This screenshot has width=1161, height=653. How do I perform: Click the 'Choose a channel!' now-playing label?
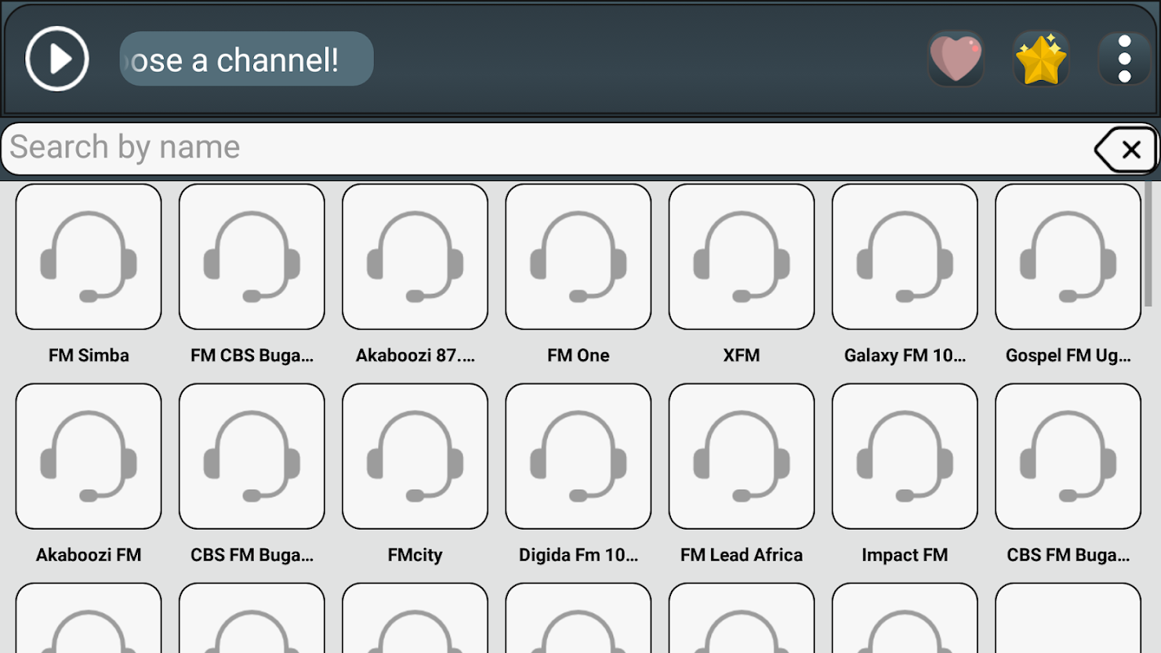pyautogui.click(x=247, y=59)
